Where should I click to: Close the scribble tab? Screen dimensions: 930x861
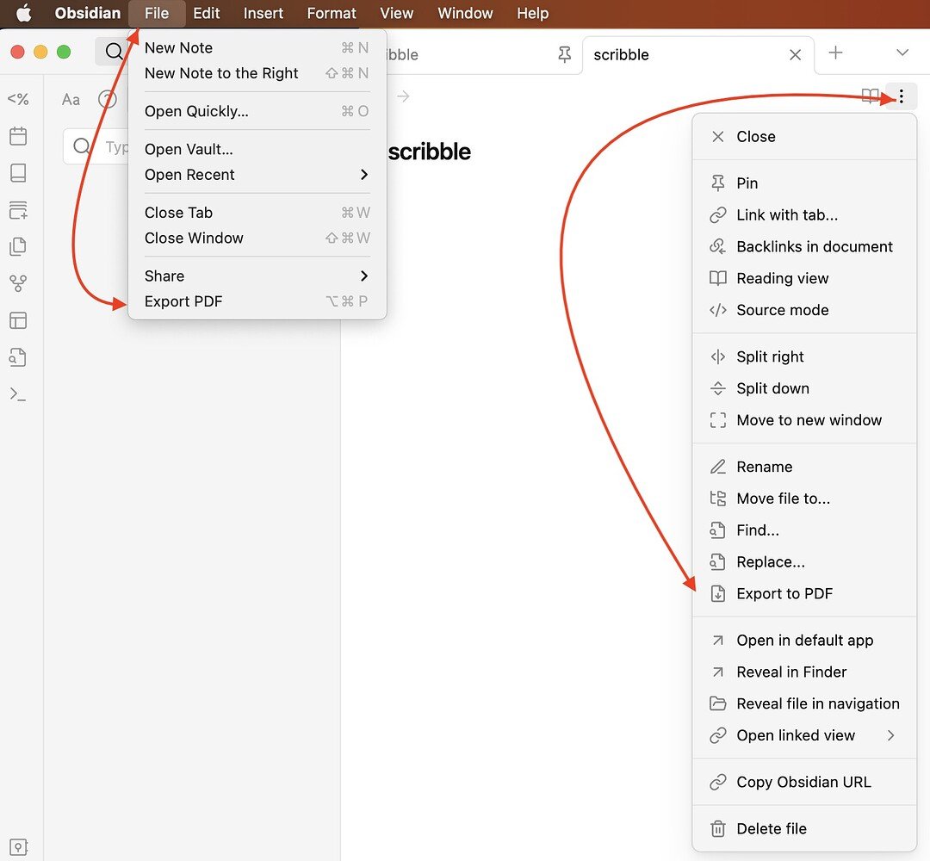click(795, 54)
